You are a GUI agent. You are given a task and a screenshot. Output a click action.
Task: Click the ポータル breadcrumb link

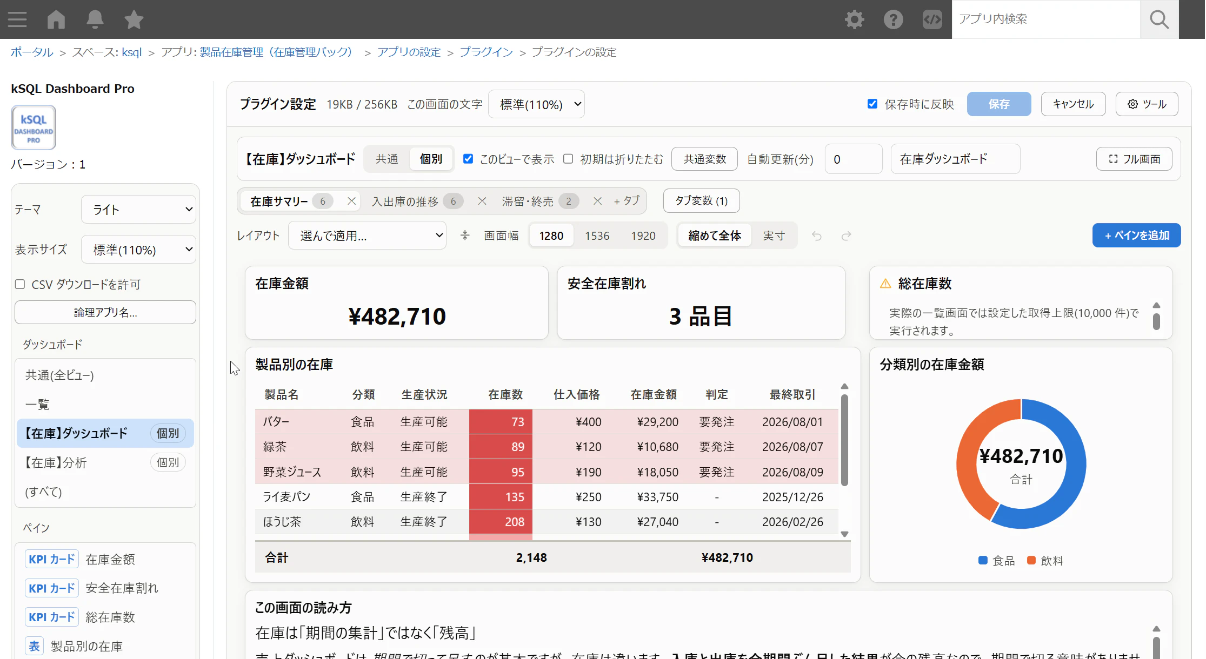click(x=32, y=52)
